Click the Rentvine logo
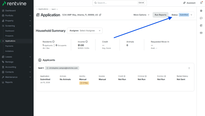This screenshot has width=205, height=116. (14, 4)
